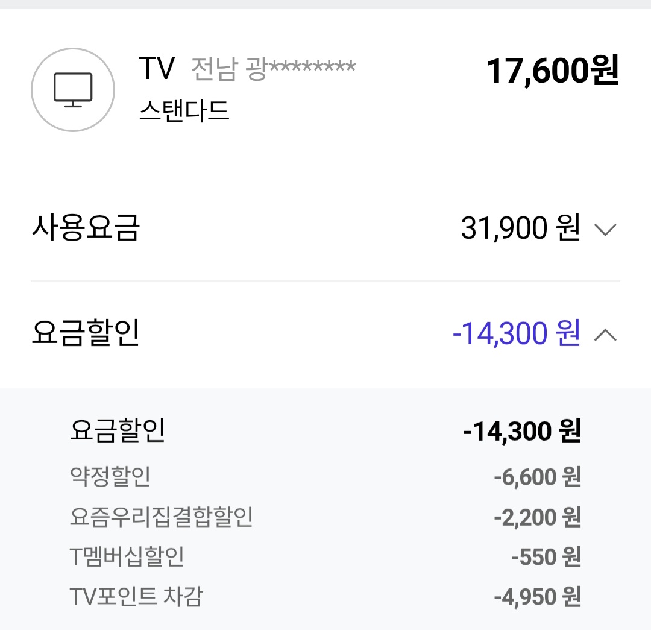Click the masked 전남 광 address text
651x630 pixels.
pyautogui.click(x=273, y=69)
